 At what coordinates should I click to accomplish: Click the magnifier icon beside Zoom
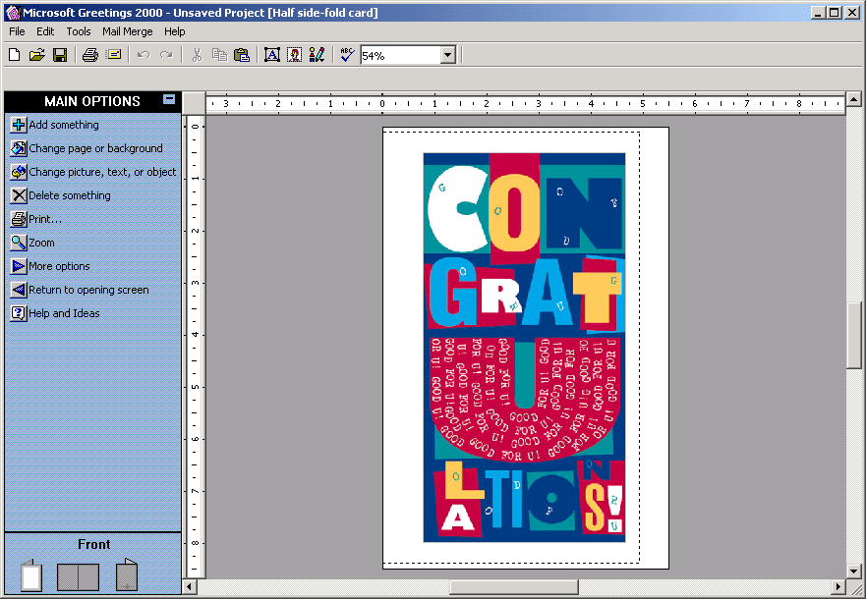pos(19,243)
